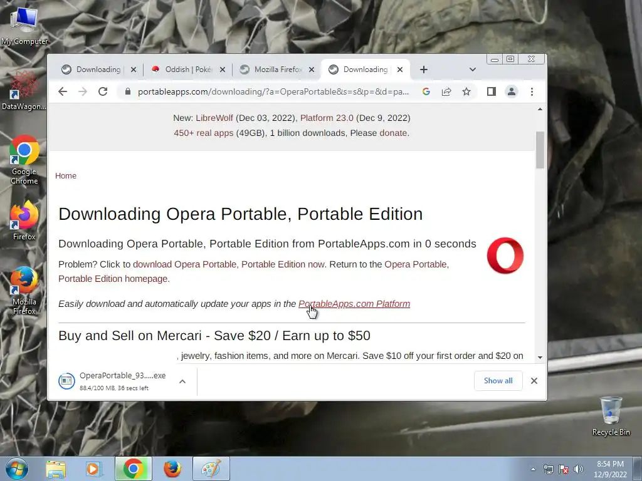
Task: Expand download item options chevron
Action: point(182,381)
